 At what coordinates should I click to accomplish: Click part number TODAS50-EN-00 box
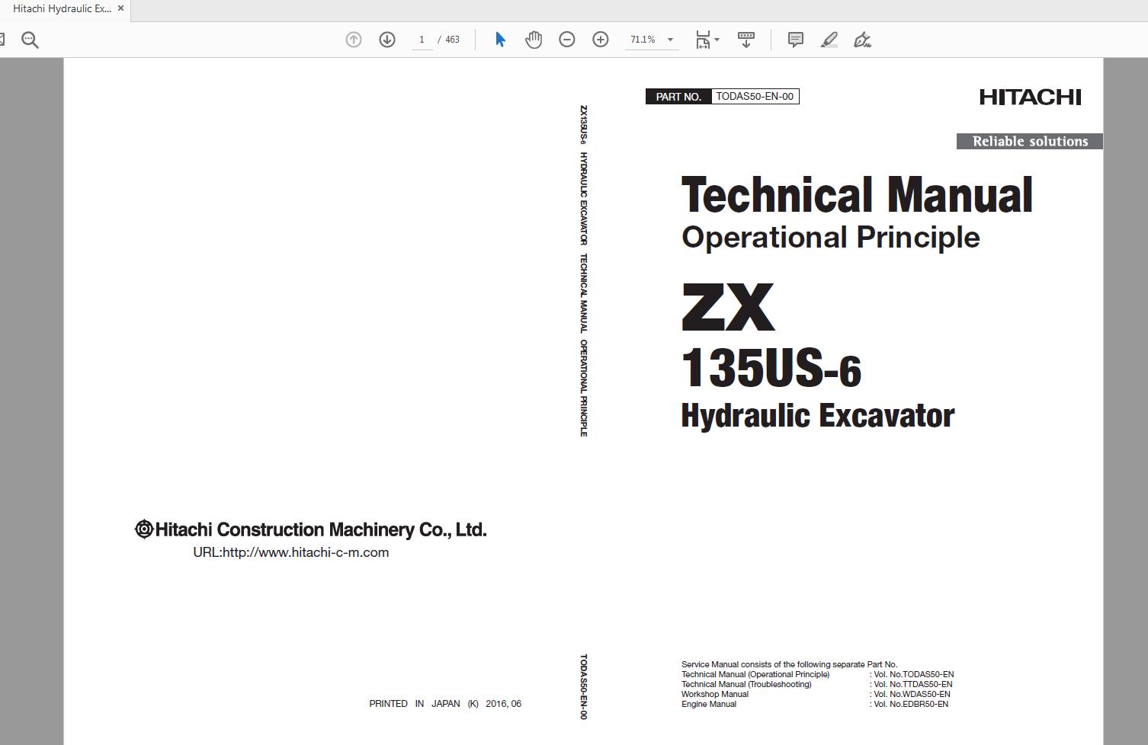755,96
